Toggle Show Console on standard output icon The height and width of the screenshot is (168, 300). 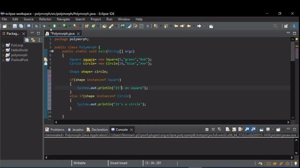click(247, 130)
